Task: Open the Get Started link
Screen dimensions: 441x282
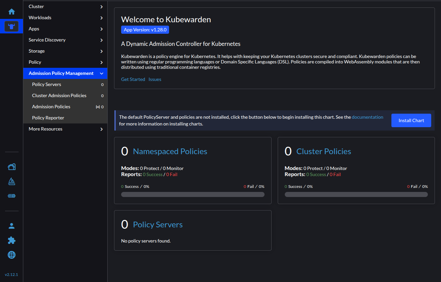Action: 133,79
